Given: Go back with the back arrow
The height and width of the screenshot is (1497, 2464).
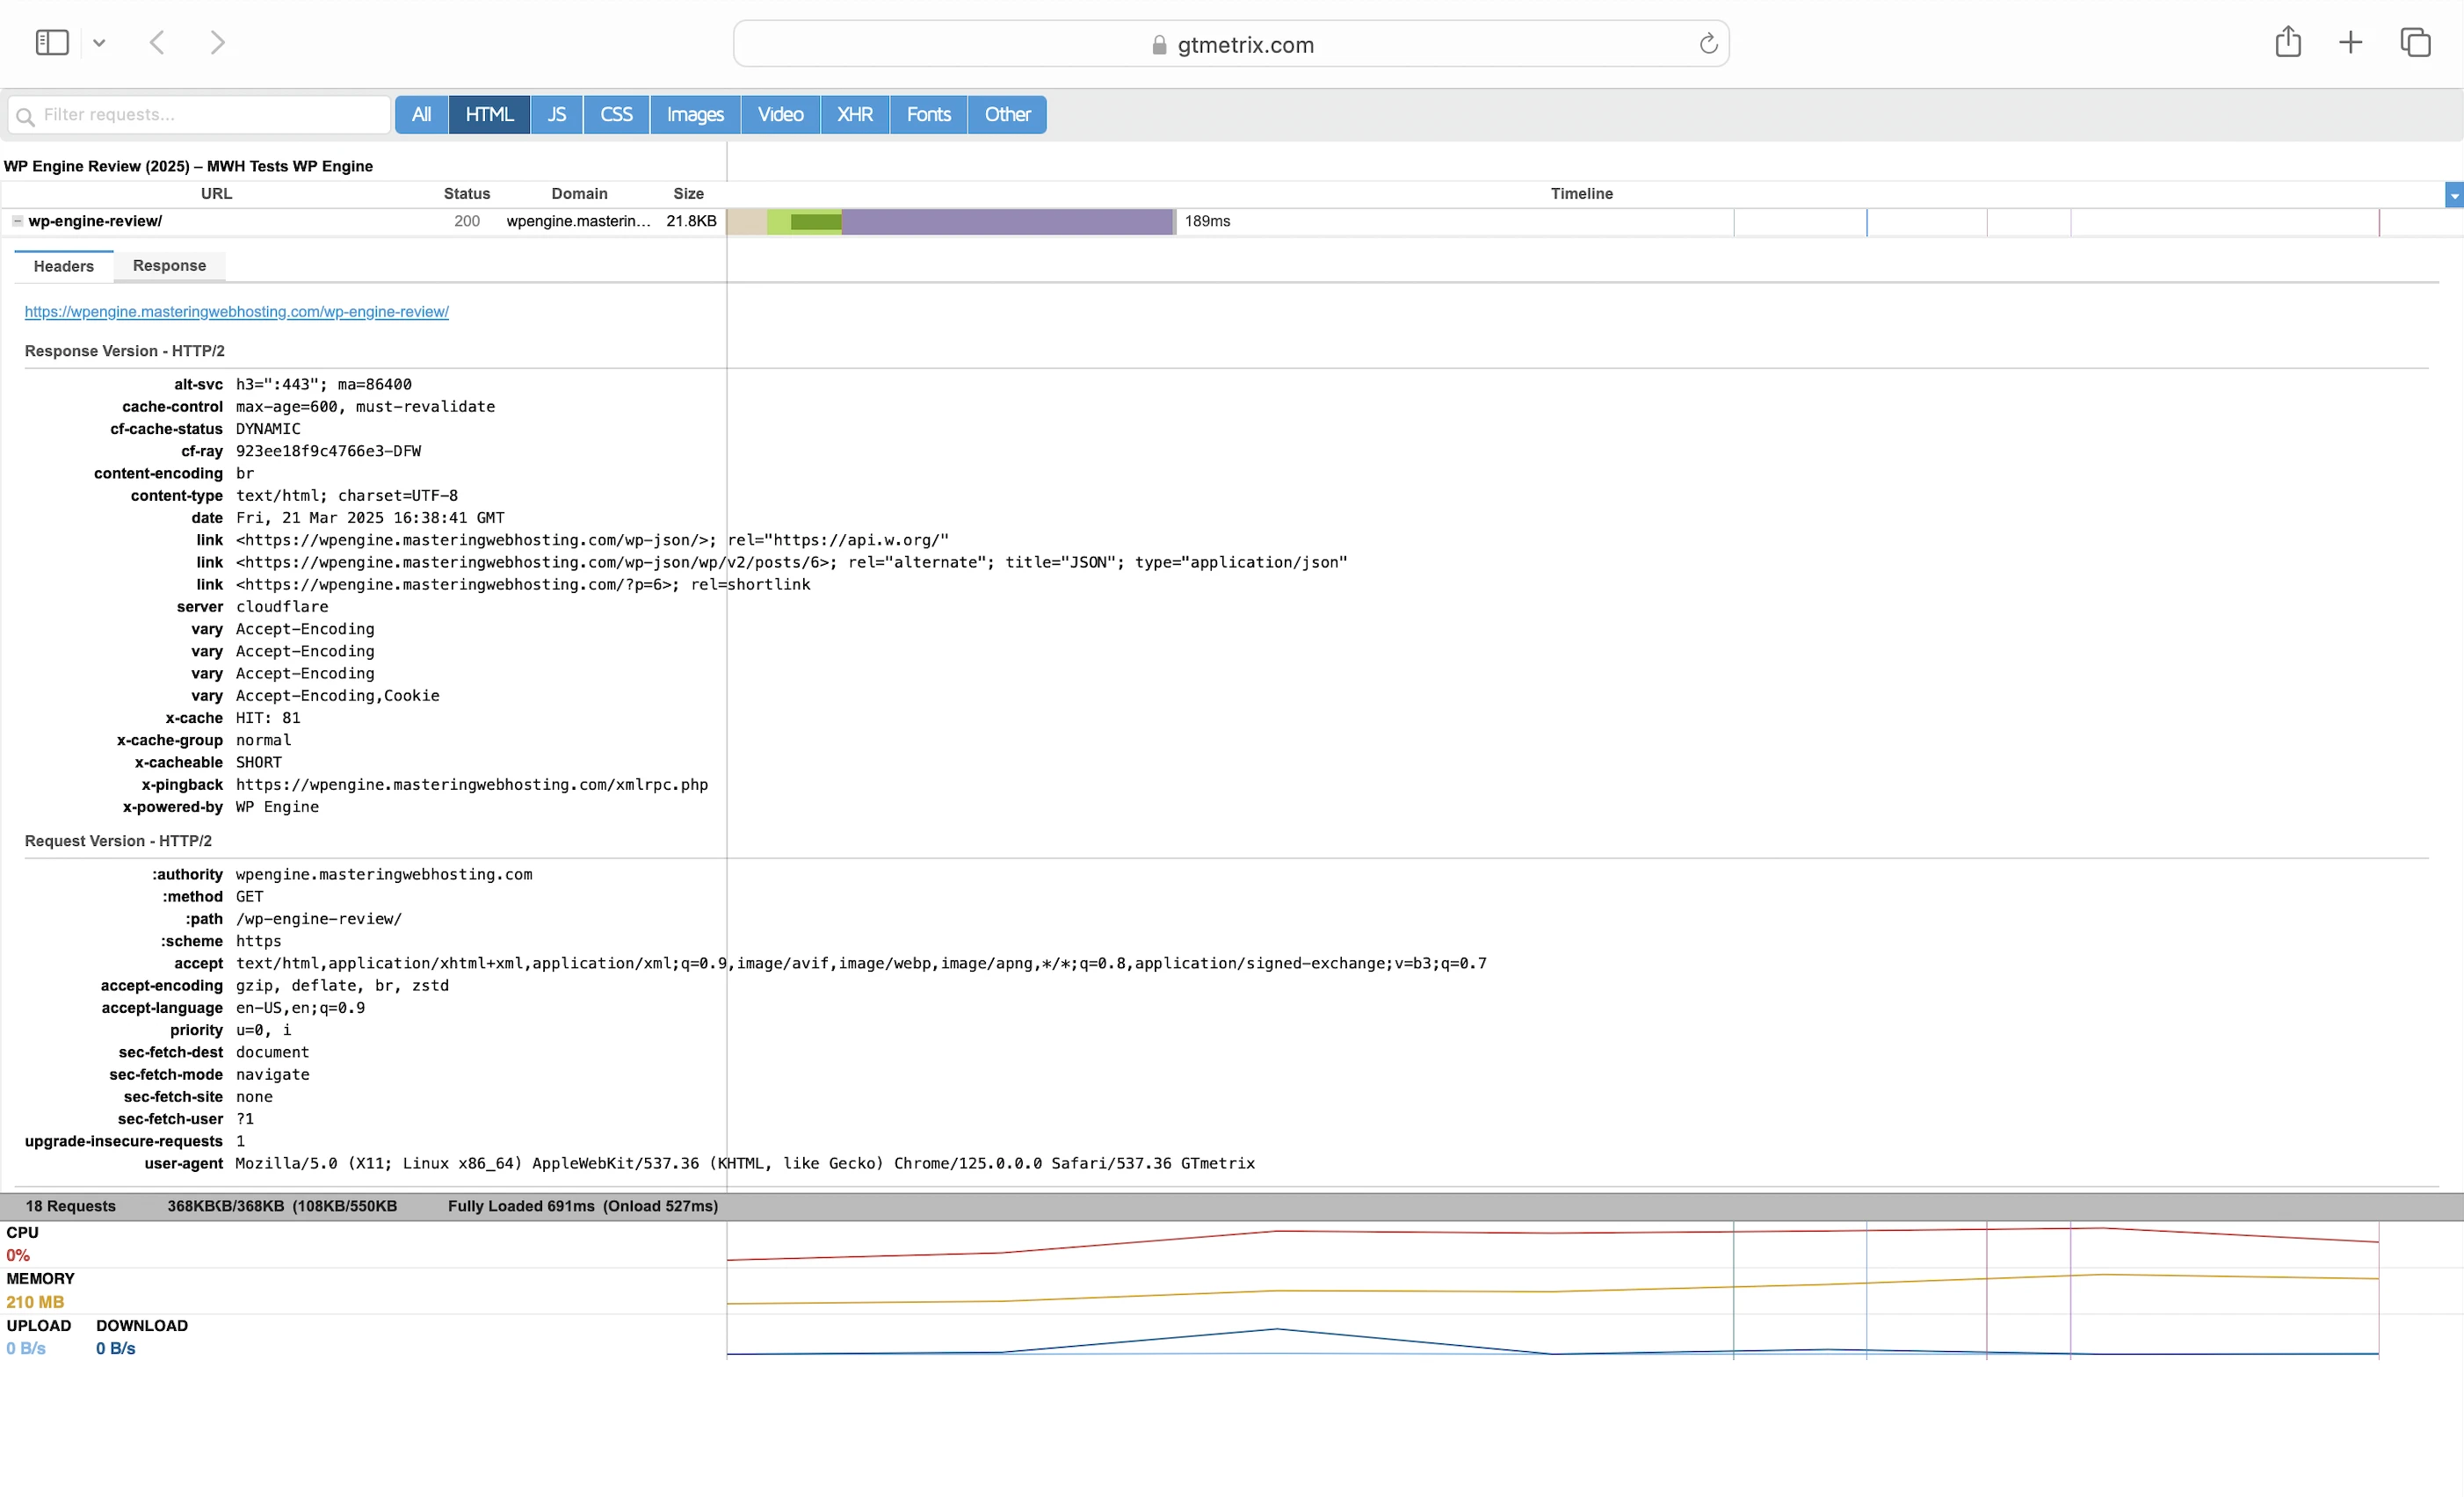Looking at the screenshot, I should (x=157, y=43).
